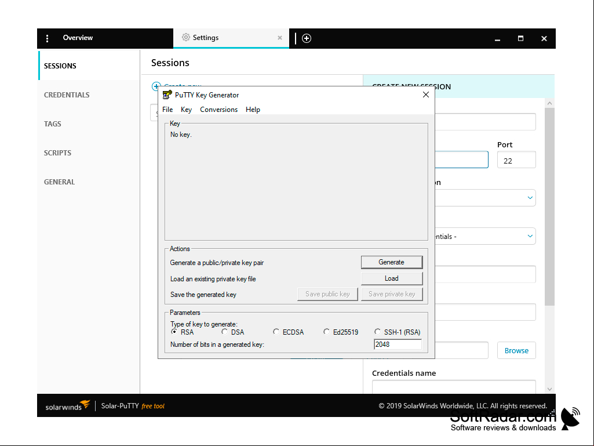Click the Load button

pyautogui.click(x=392, y=278)
